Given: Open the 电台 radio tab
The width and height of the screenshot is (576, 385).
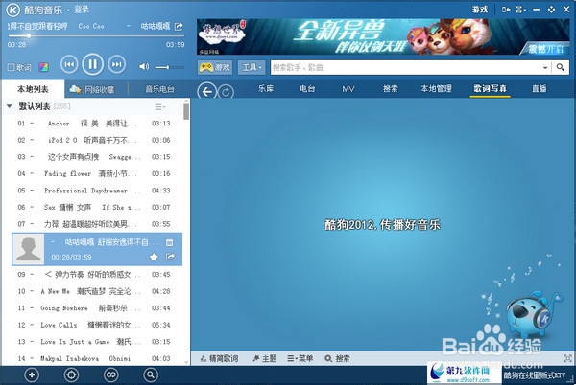Looking at the screenshot, I should click(x=307, y=89).
